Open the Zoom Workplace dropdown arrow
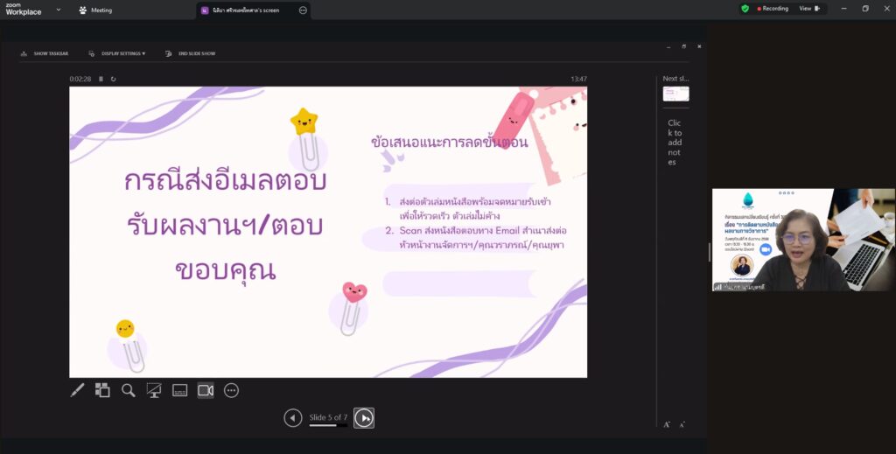This screenshot has width=896, height=454. [x=58, y=10]
